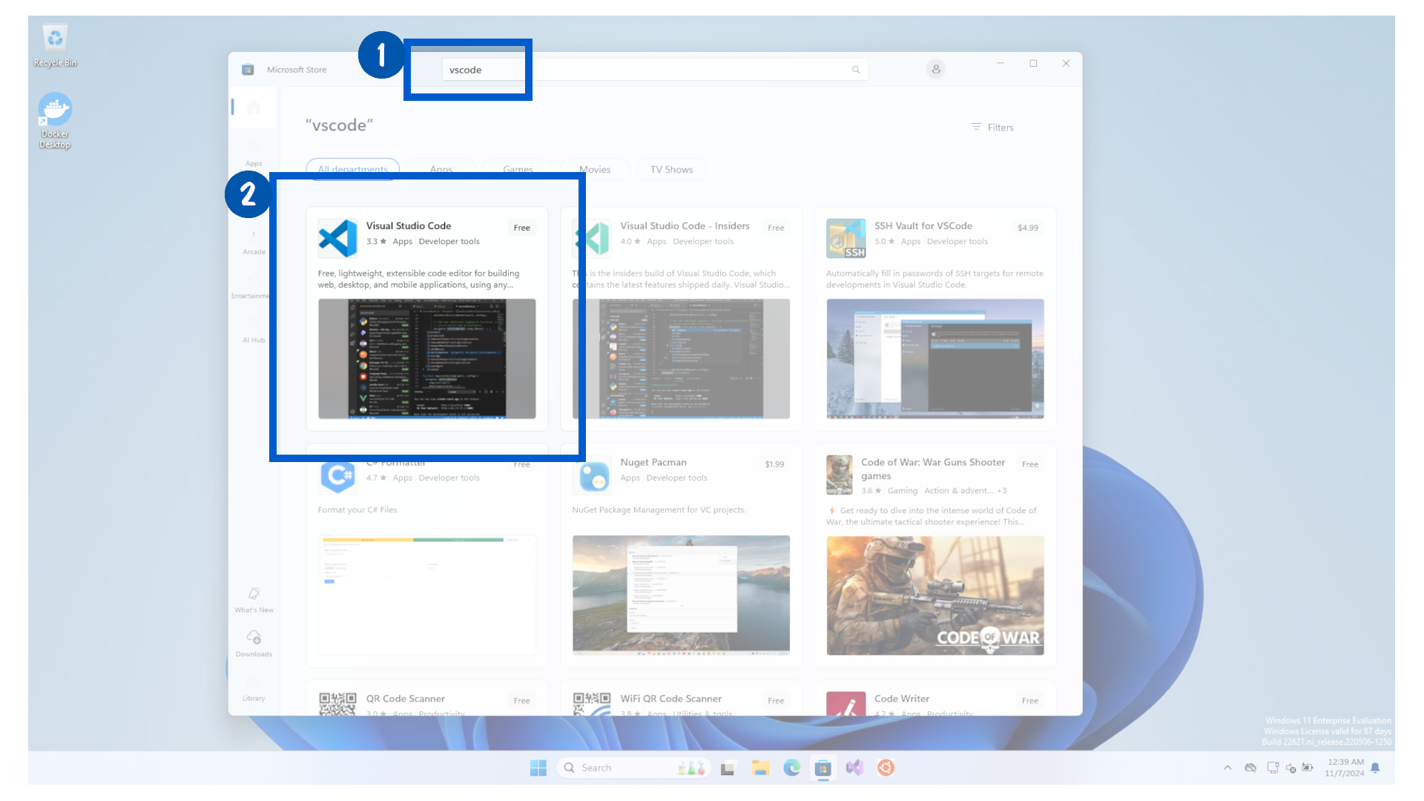Launch Visual Studio from the taskbar

[854, 768]
